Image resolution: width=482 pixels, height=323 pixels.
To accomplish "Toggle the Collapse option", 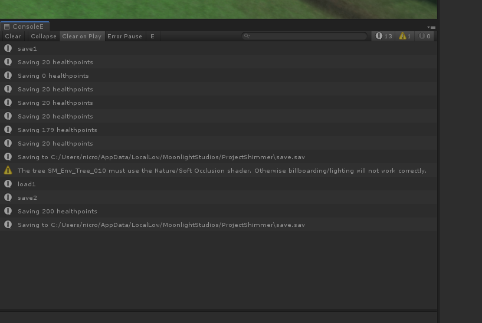I will tap(43, 36).
